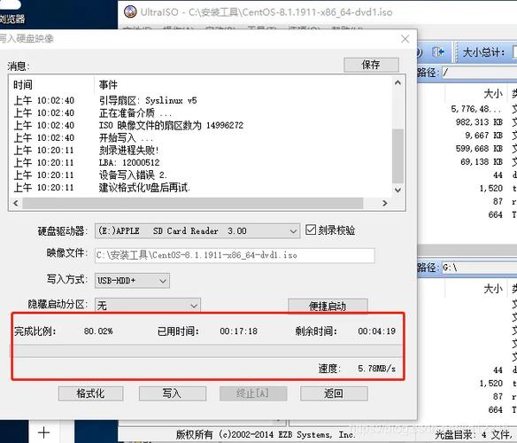Click the 便捷启动 button
The image size is (517, 443).
[x=328, y=306]
